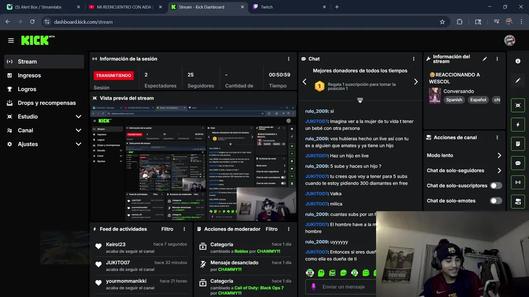Edit stream info with the panel's pencil icon

pyautogui.click(x=485, y=59)
